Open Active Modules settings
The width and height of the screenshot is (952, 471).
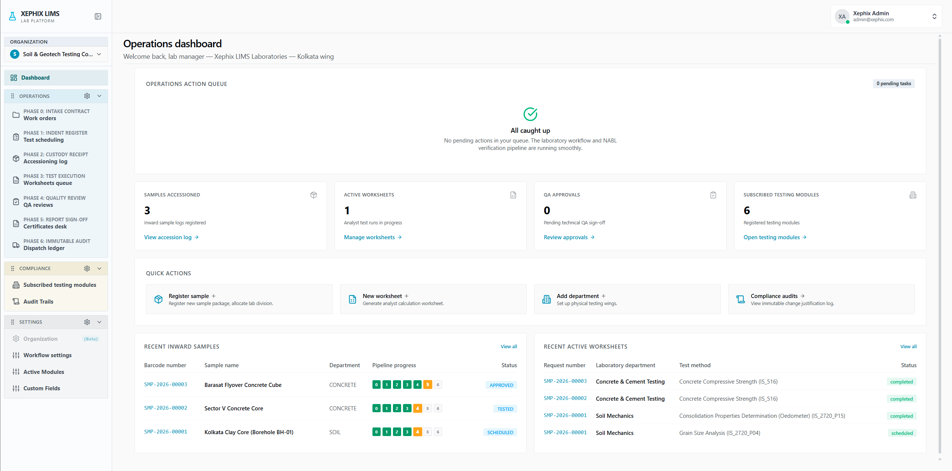pos(56,372)
